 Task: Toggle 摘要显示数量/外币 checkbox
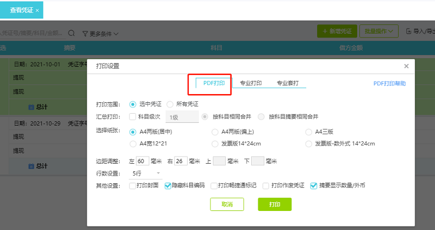314,185
